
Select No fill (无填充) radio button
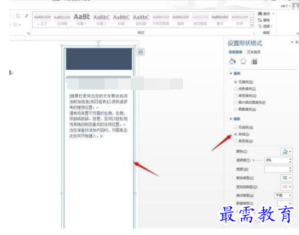pyautogui.click(x=236, y=82)
